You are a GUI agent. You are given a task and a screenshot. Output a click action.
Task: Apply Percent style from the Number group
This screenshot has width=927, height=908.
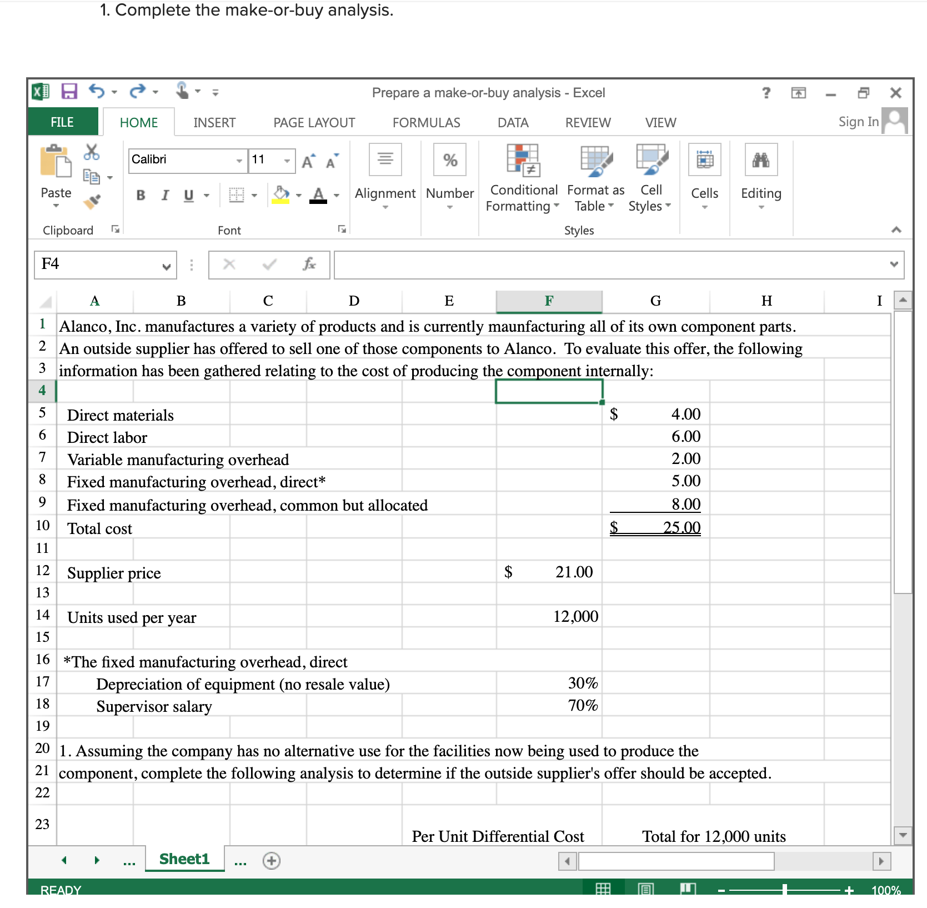click(x=449, y=159)
